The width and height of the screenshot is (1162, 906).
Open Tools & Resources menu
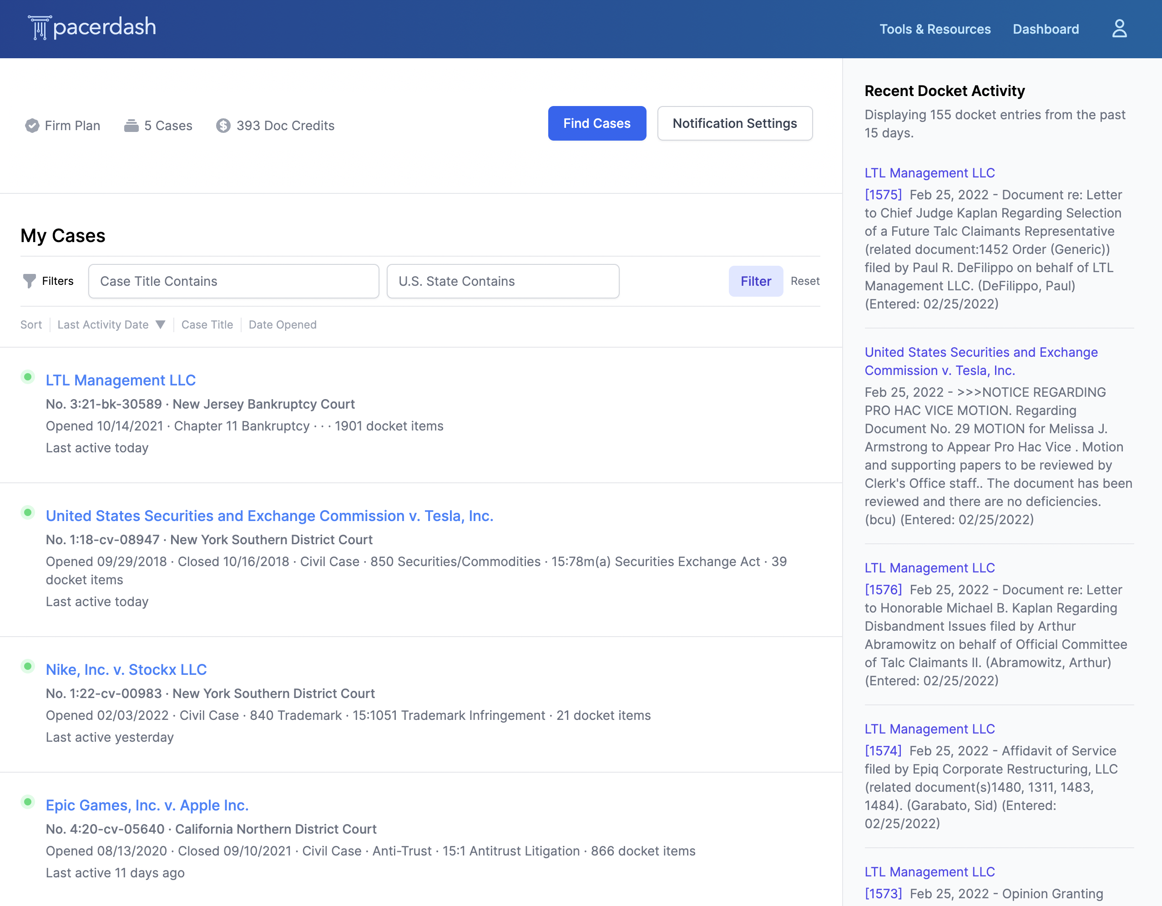(x=935, y=29)
